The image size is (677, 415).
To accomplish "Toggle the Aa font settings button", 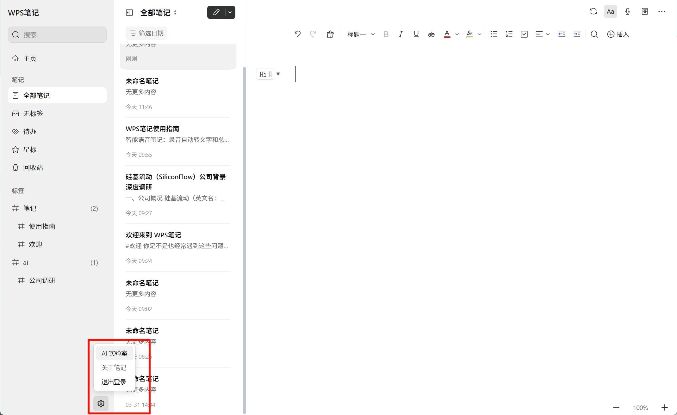I will coord(611,12).
